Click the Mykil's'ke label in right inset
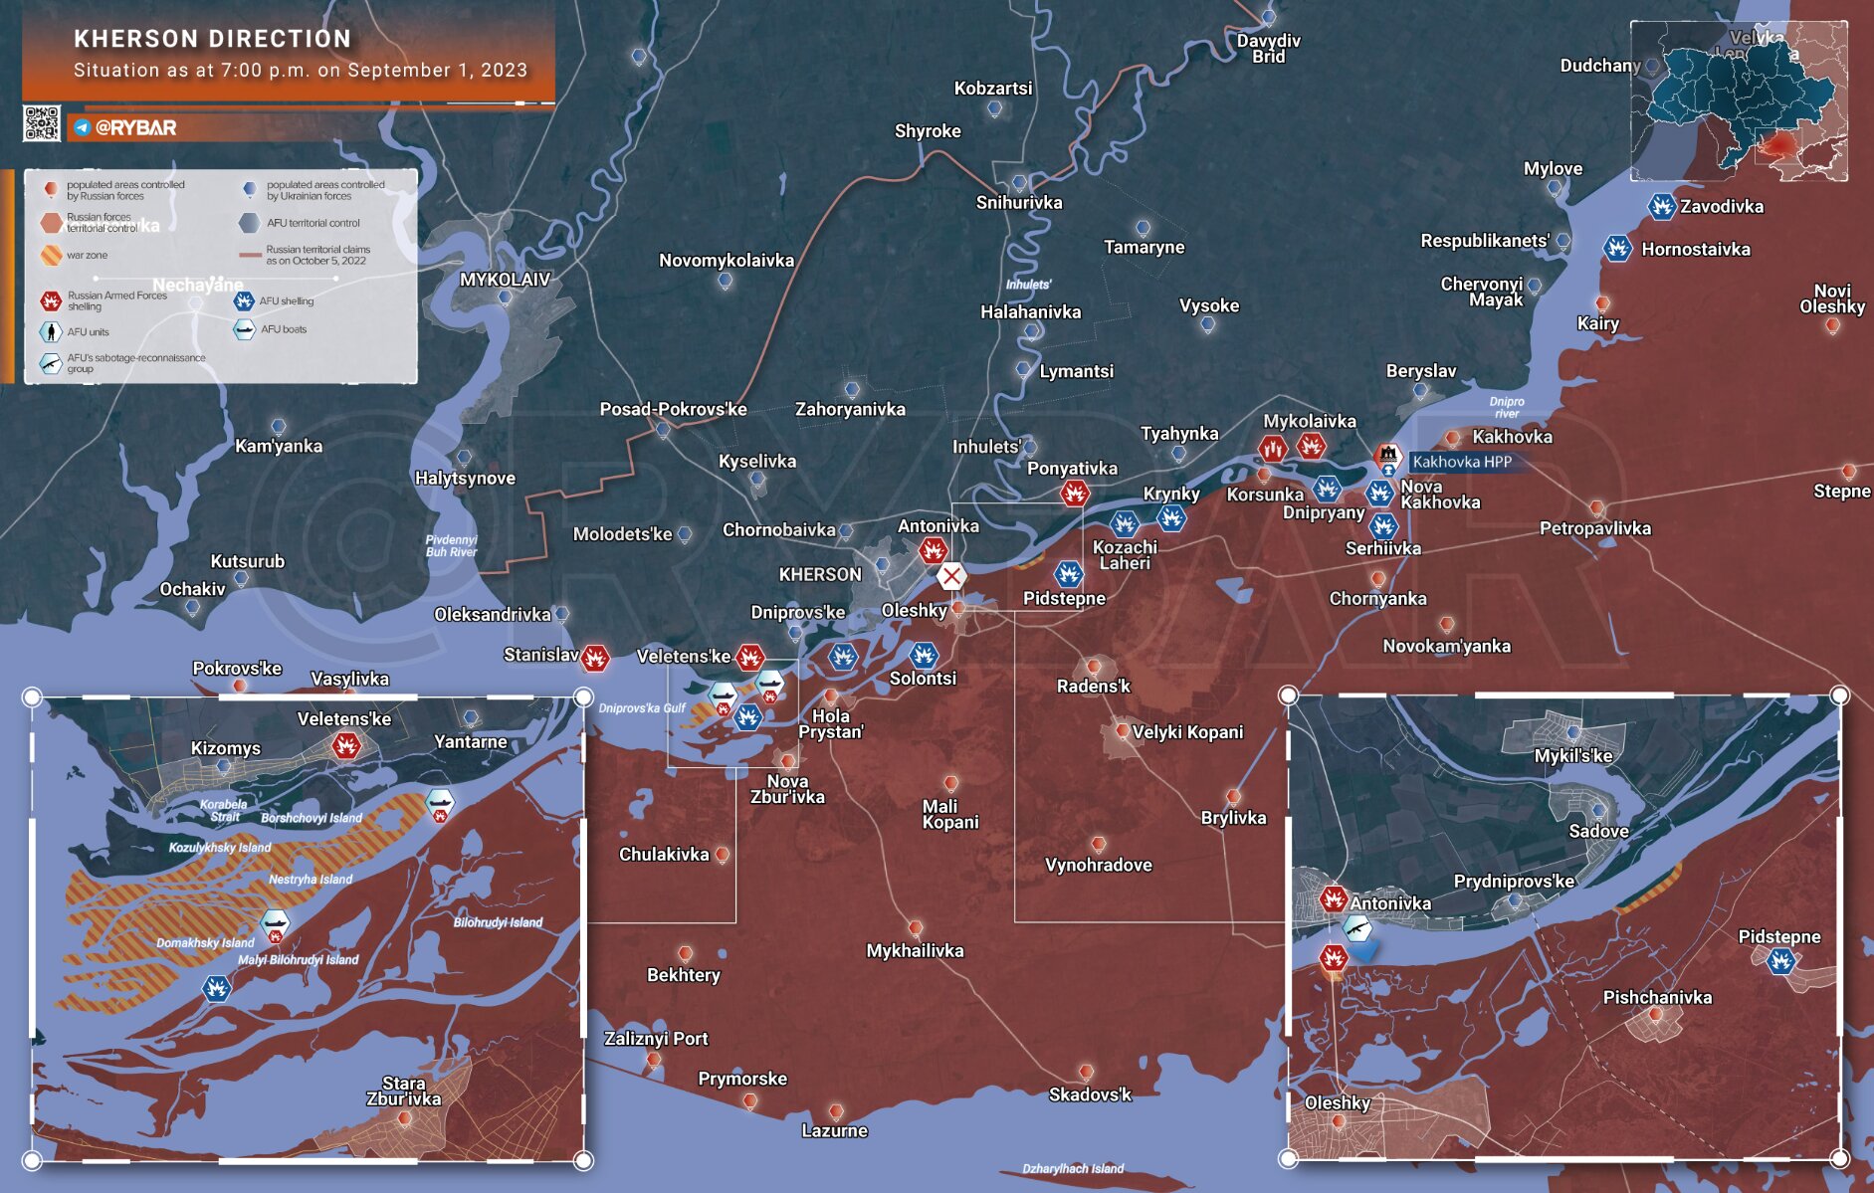Image resolution: width=1874 pixels, height=1193 pixels. click(x=1573, y=756)
